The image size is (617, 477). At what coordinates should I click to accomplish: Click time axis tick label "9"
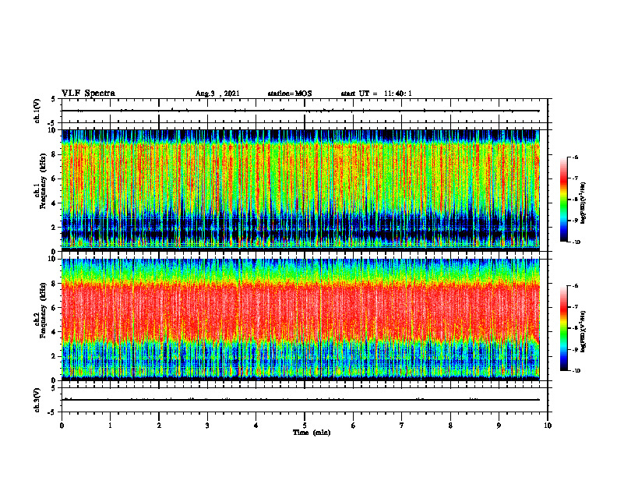[x=499, y=426]
